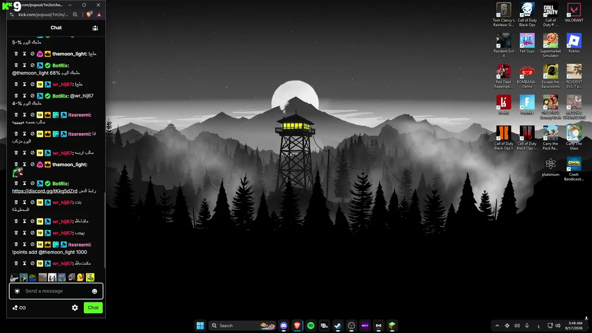Select Tom Clancy's Rainbow Six desktop icon
Viewport: 592px width, 333px height.
point(504,15)
